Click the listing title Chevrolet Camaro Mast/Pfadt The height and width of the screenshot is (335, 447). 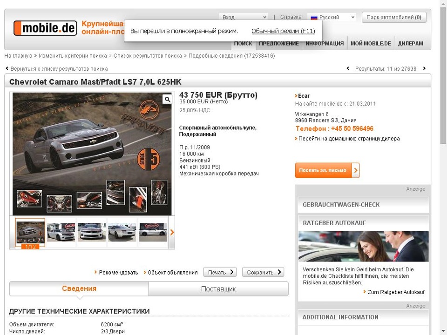click(x=95, y=82)
